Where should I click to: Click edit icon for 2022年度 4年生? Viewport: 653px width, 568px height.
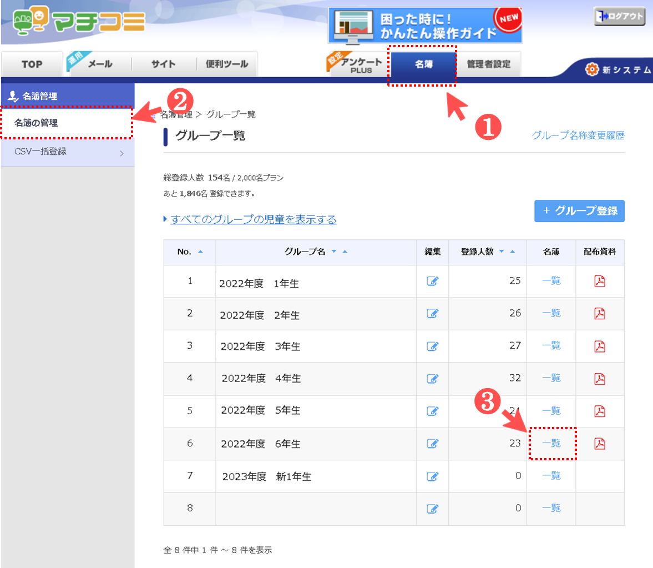[x=433, y=379]
